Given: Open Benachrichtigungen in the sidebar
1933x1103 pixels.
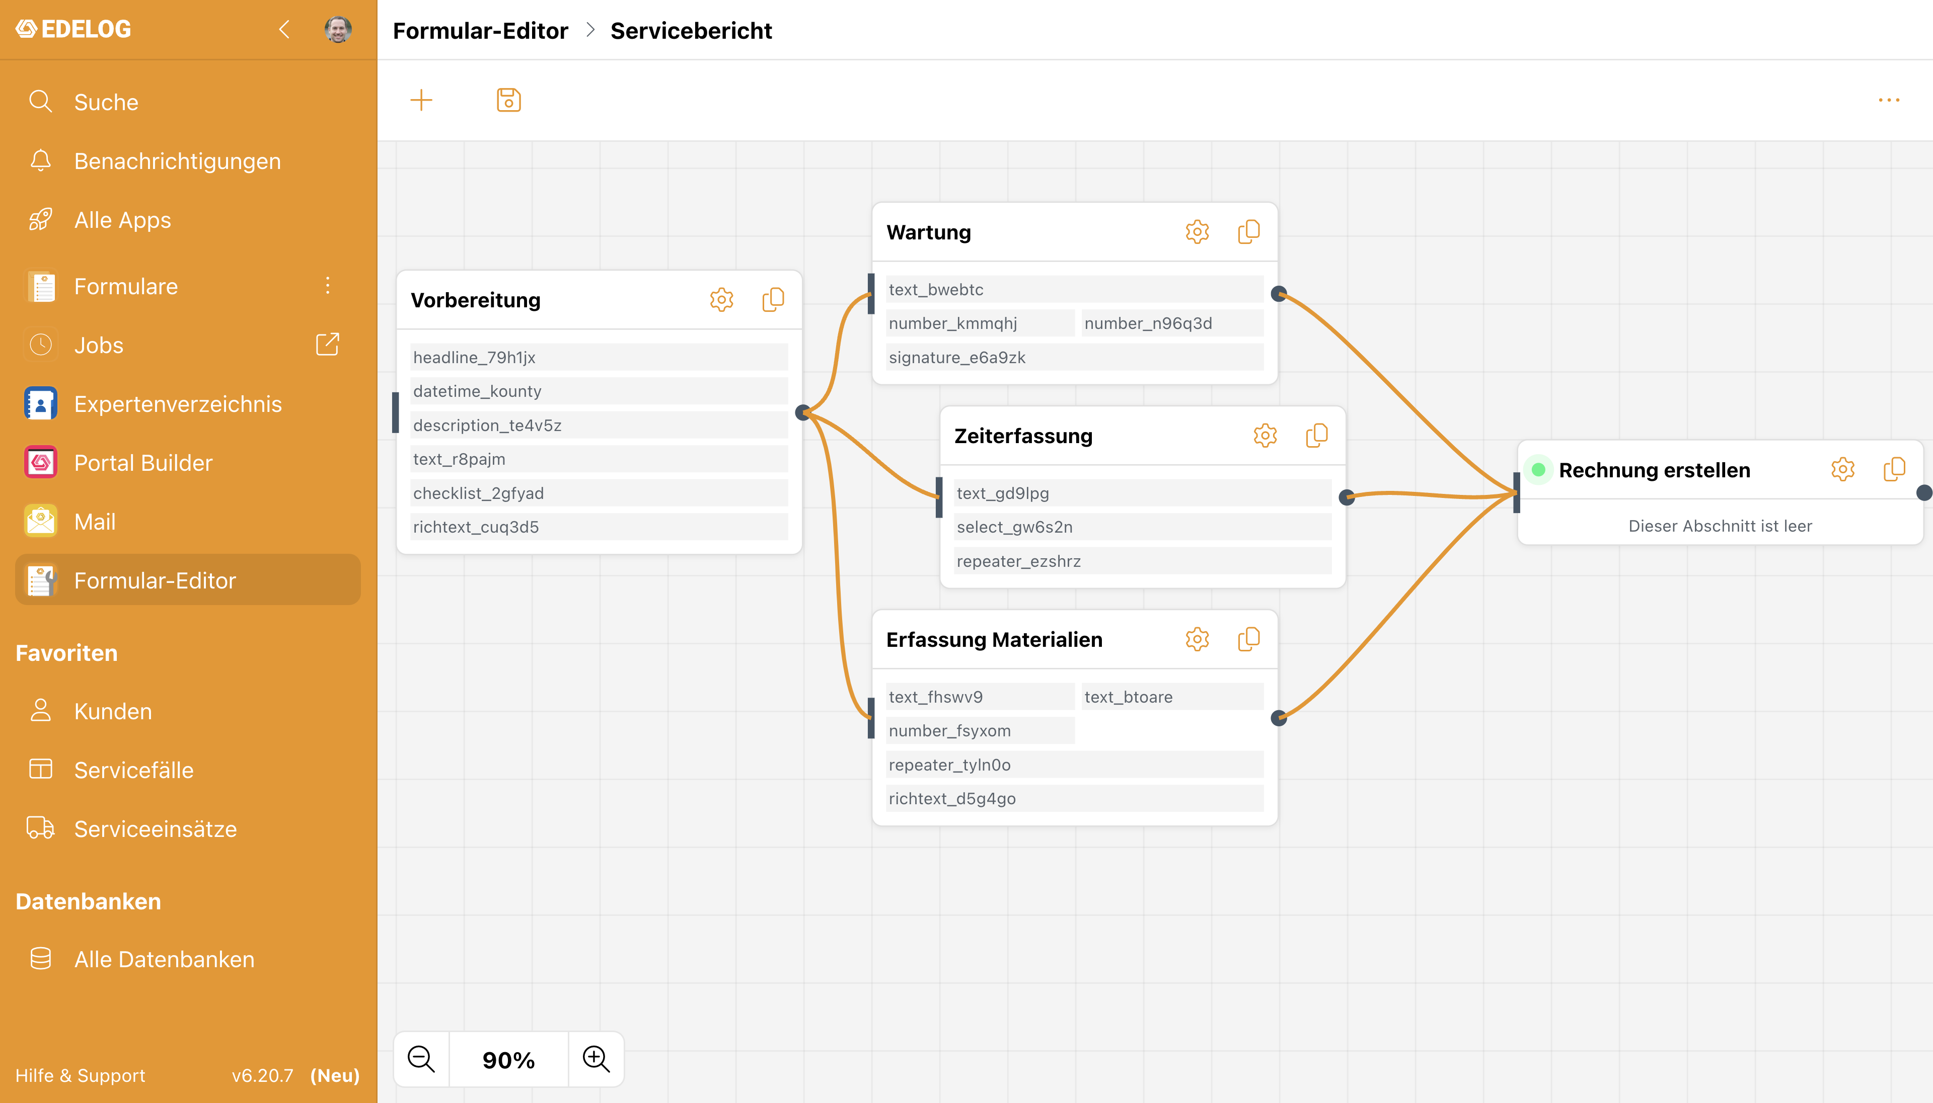Looking at the screenshot, I should tap(188, 160).
